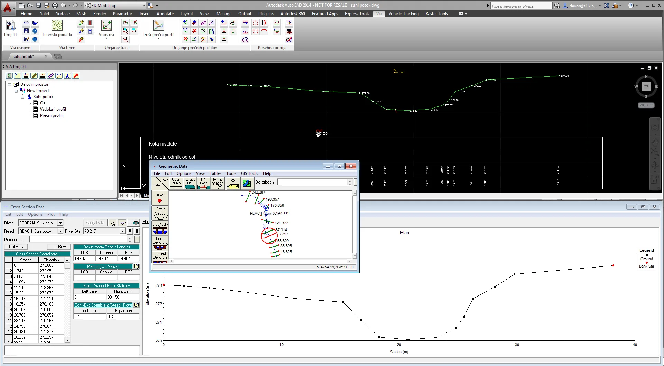
Task: Select Vzdolzni profil in project tree
Action: [x=53, y=109]
